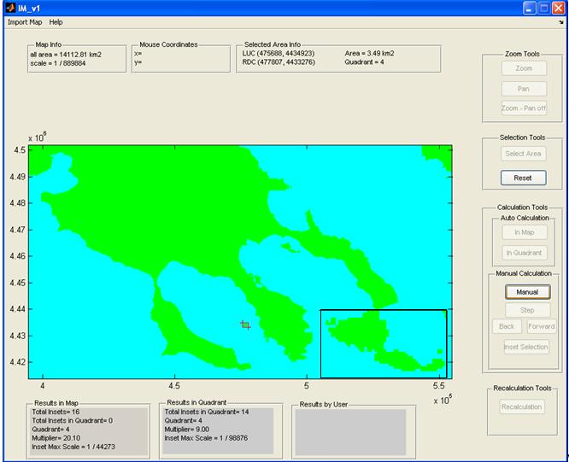The width and height of the screenshot is (569, 462).
Task: Click the Back button
Action: (507, 326)
